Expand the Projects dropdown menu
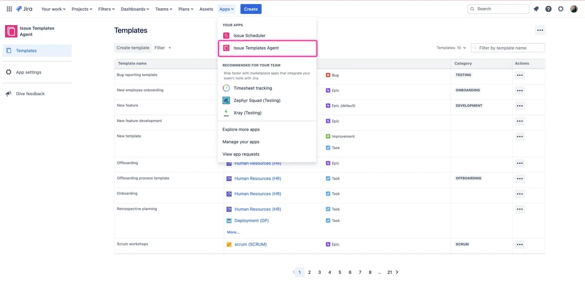585x285 pixels. [x=82, y=9]
